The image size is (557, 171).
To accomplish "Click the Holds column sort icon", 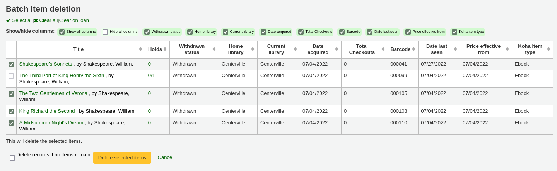I will 165,49.
